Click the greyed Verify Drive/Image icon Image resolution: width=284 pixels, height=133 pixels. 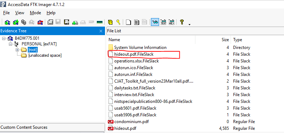(91, 22)
